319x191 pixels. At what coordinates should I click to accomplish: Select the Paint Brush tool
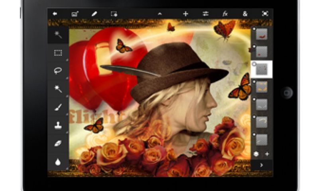[58, 107]
